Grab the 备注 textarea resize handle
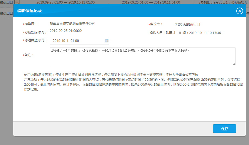The width and height of the screenshot is (249, 145). click(x=234, y=64)
